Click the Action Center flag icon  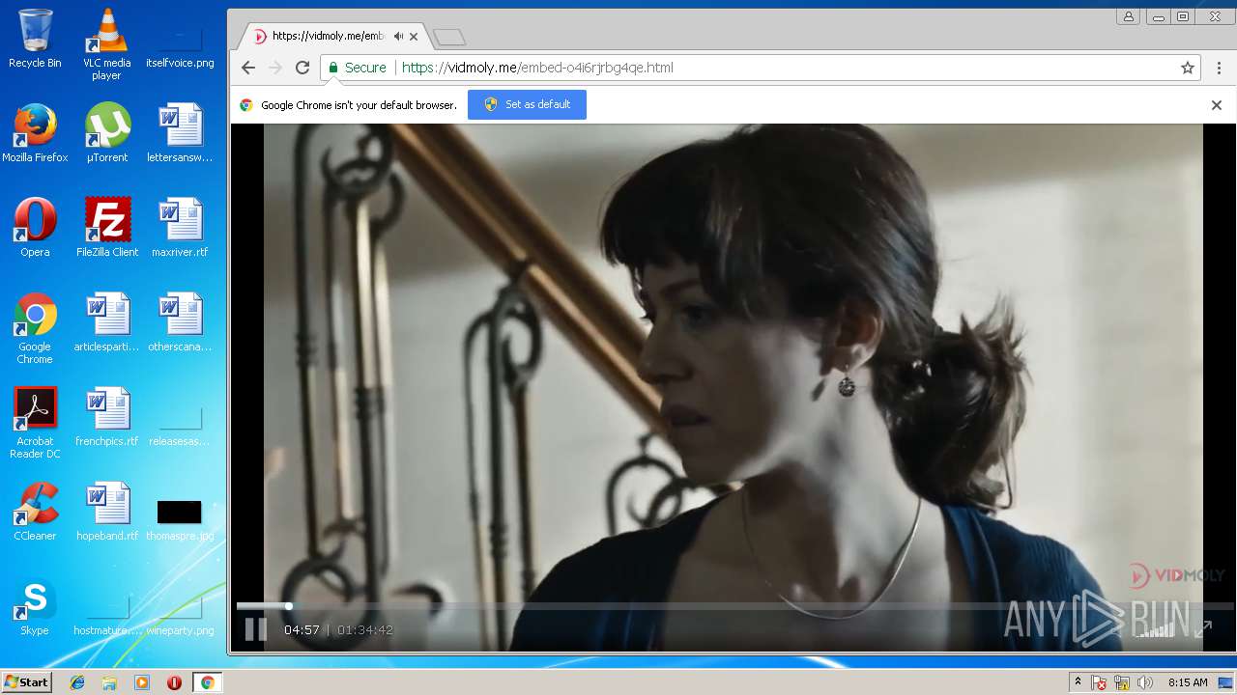click(x=1099, y=682)
